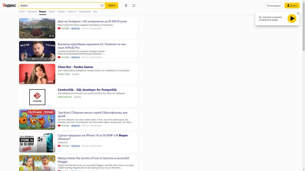Image resolution: width=305 pixels, height=171 pixels.
Task: Open Nastya blogger video thumbnail
Action: pos(37,163)
